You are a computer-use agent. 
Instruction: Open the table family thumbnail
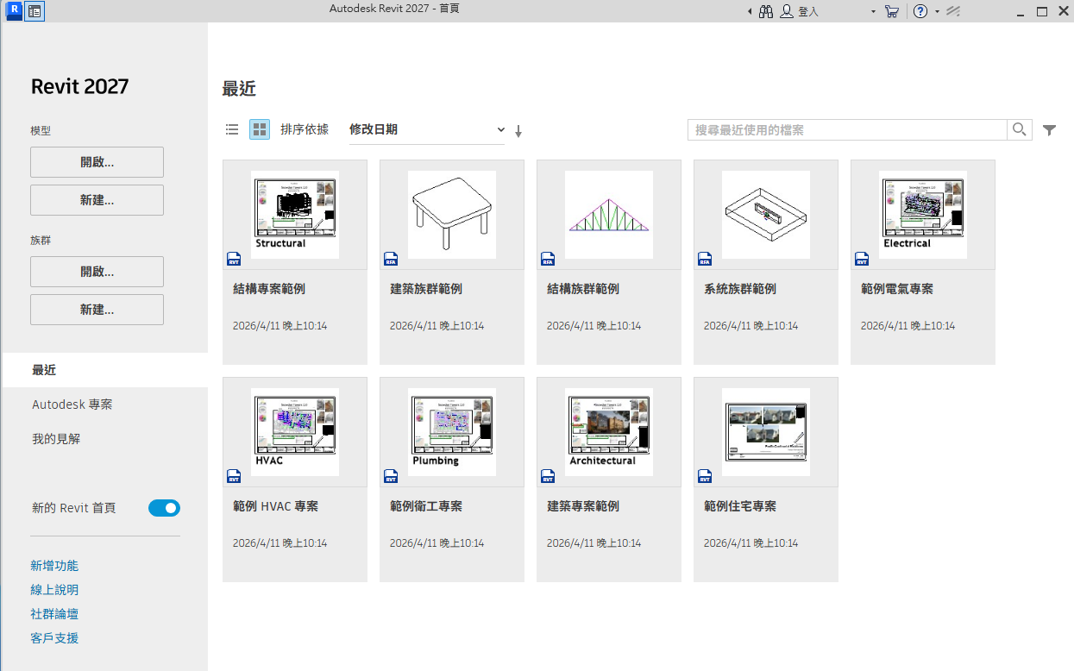point(452,215)
